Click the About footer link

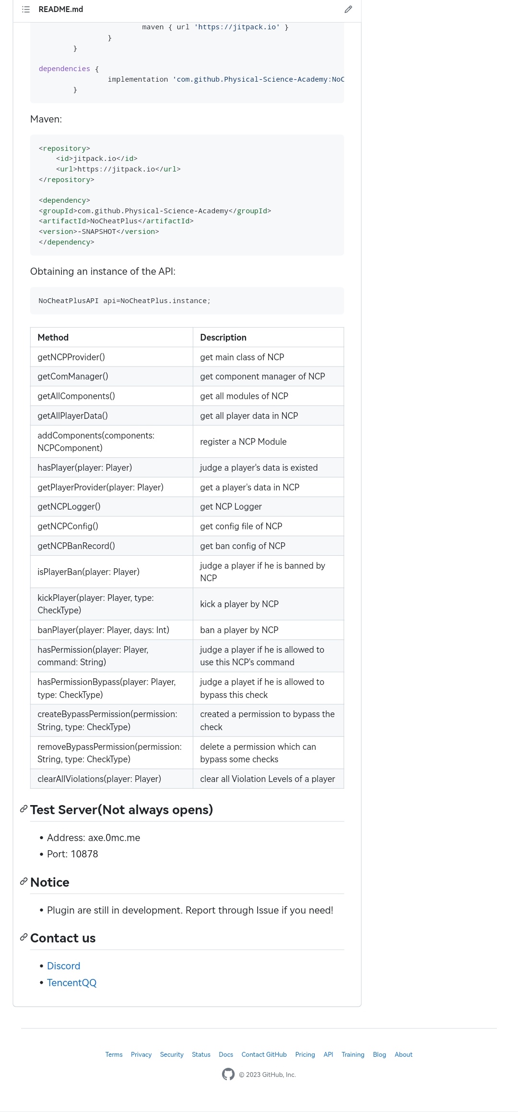(403, 1054)
